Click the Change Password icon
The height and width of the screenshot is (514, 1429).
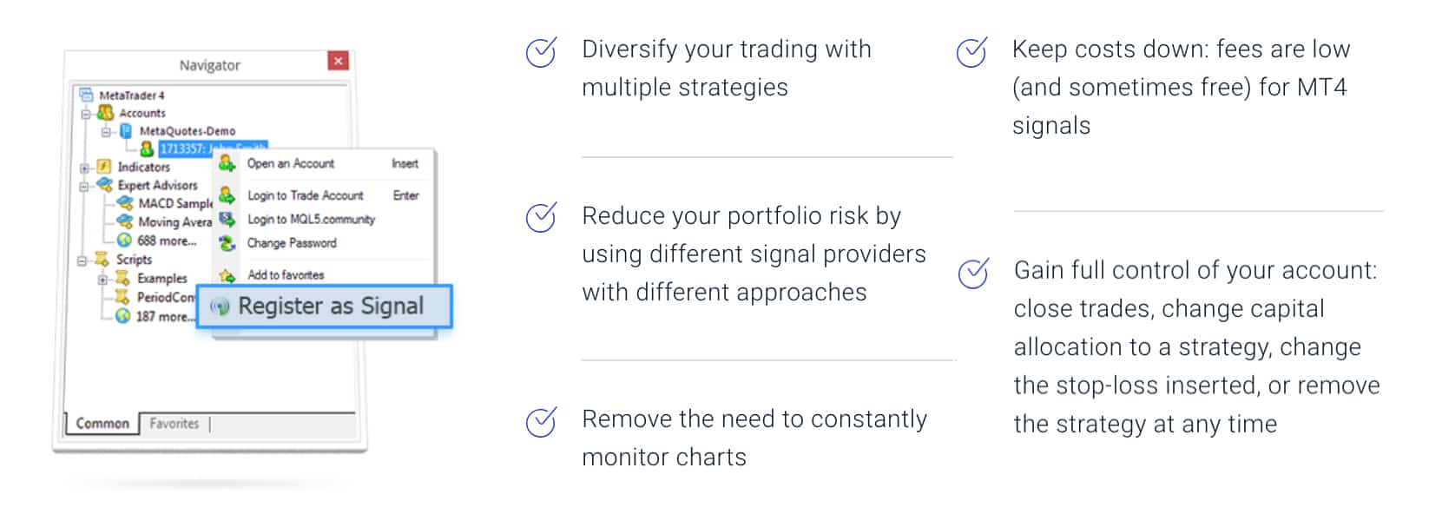227,243
